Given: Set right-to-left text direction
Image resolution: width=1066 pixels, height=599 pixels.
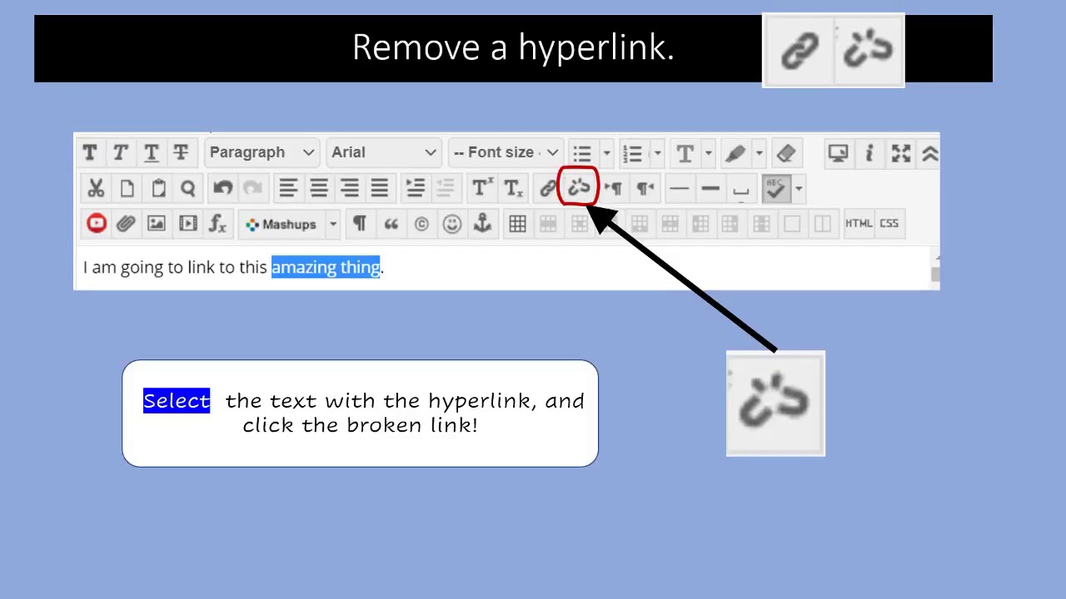Looking at the screenshot, I should [x=645, y=189].
